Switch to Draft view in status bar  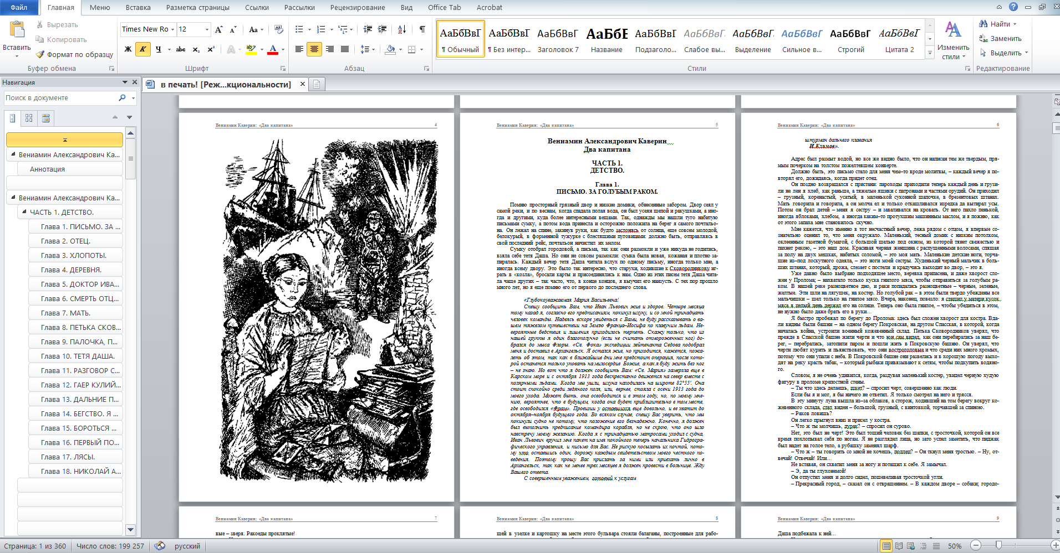(x=936, y=546)
